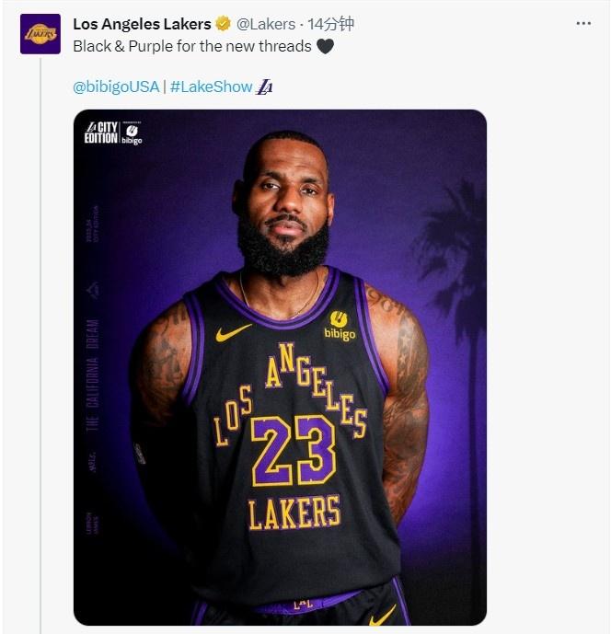Click the purple number 23 on the jersey
Screen dimensions: 611x634
coord(294,450)
